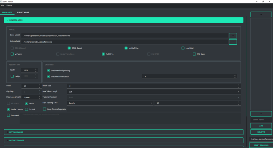273x148 pixels.
Task: Increase the Width value
Action: 36,69
